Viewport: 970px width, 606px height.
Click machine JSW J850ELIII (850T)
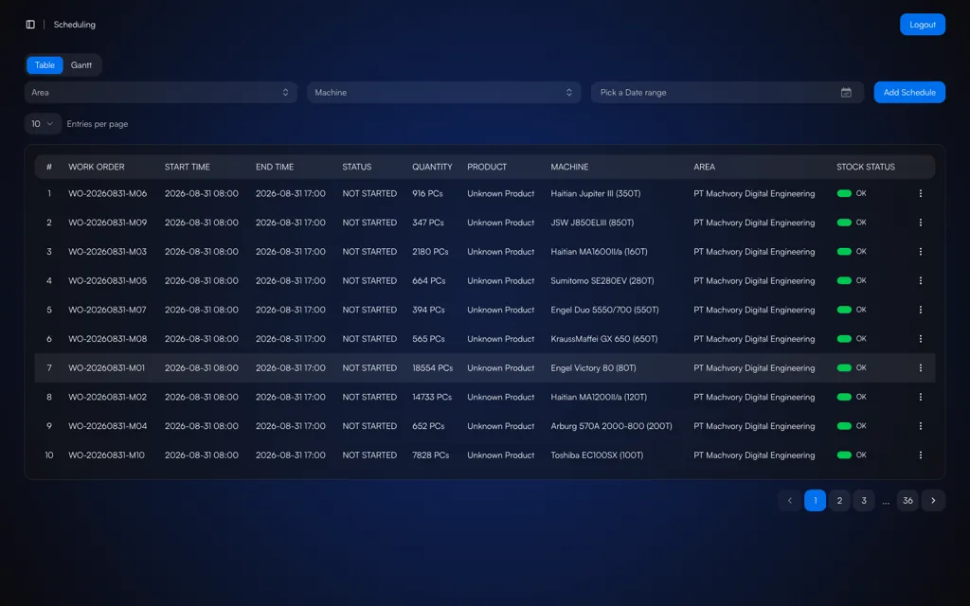(592, 223)
